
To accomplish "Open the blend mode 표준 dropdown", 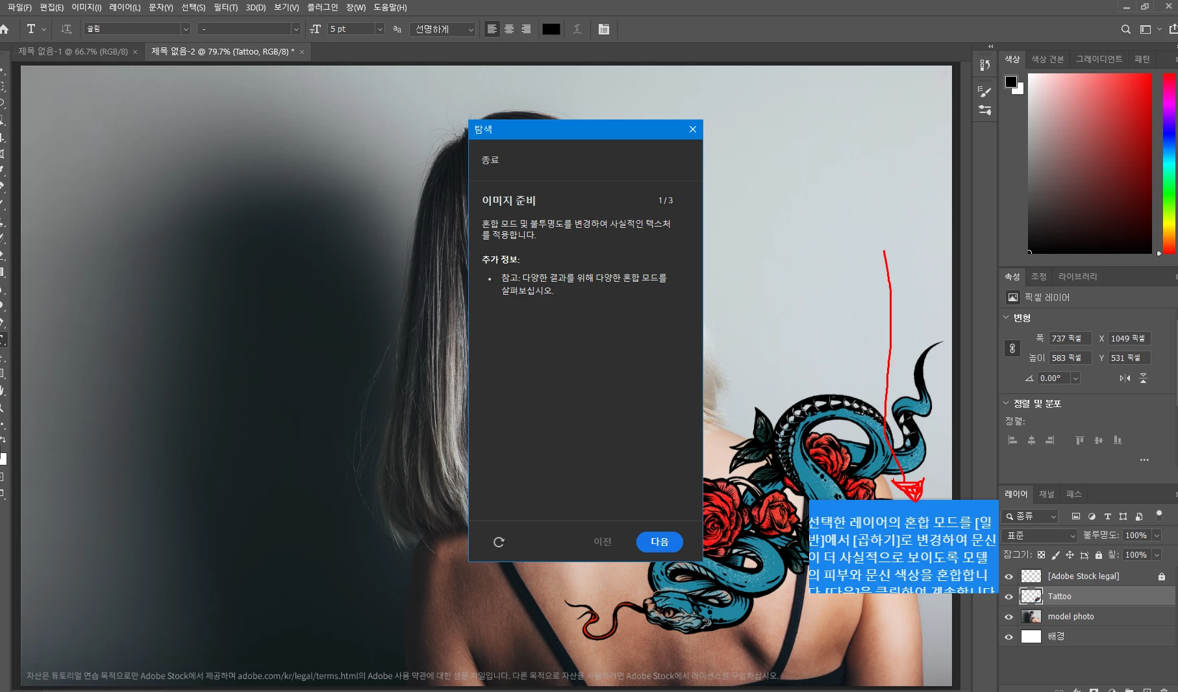I will (1040, 536).
